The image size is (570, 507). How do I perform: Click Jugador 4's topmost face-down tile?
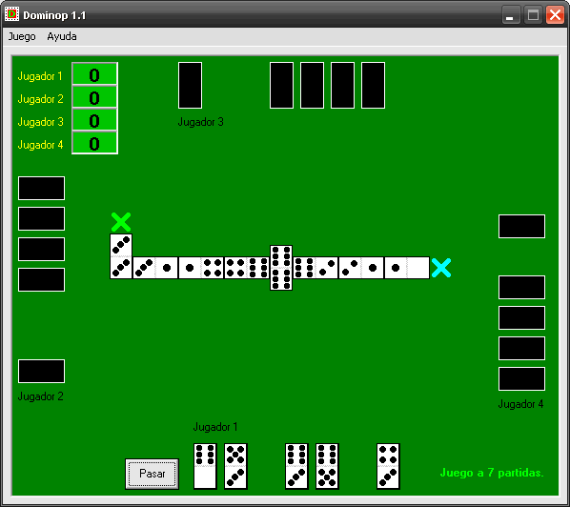pyautogui.click(x=521, y=227)
